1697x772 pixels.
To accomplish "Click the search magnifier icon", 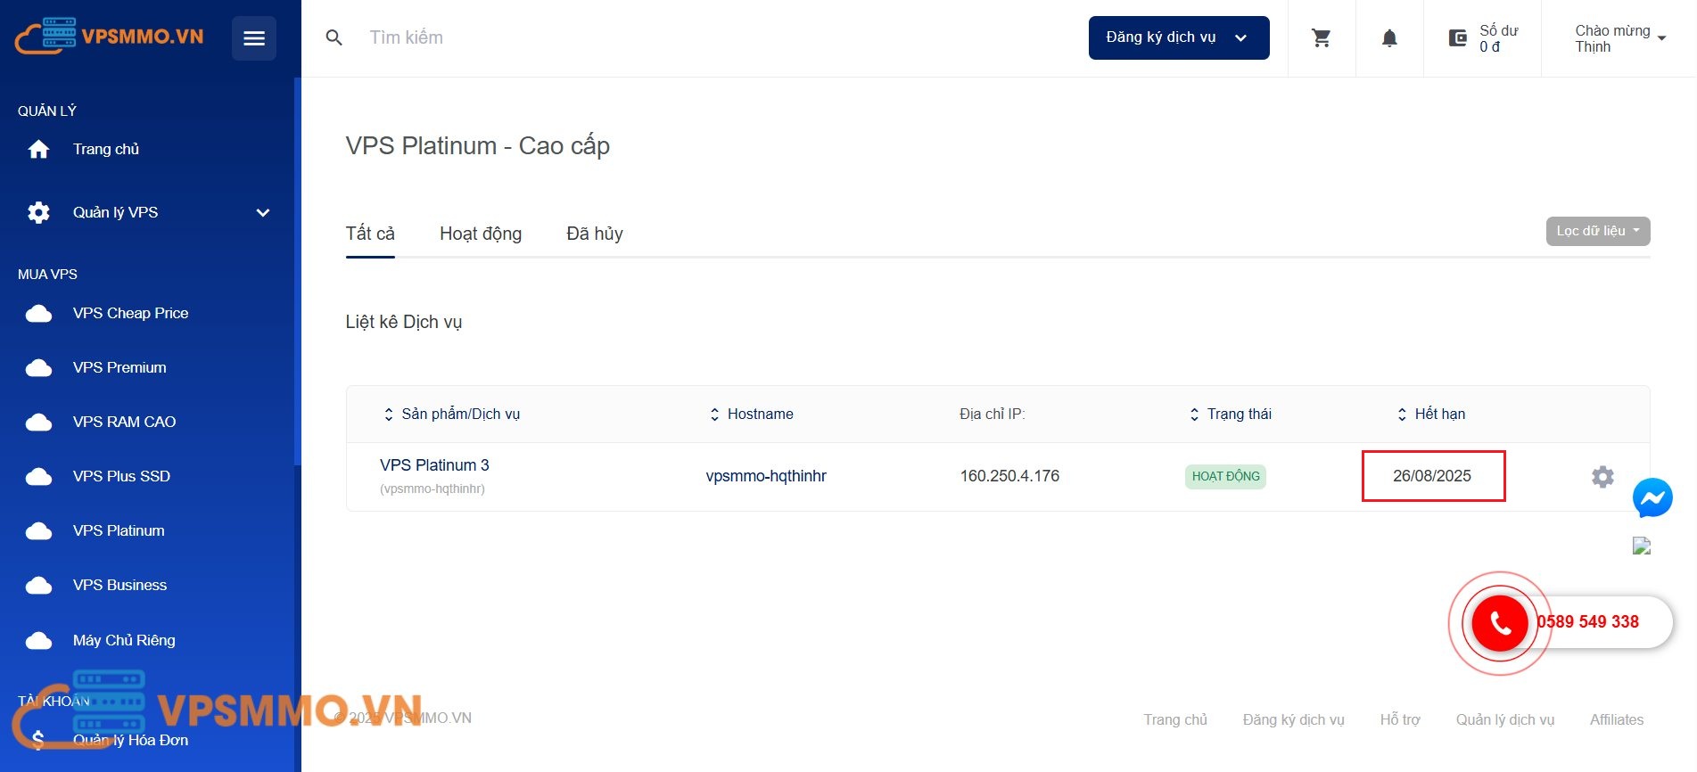I will (334, 38).
